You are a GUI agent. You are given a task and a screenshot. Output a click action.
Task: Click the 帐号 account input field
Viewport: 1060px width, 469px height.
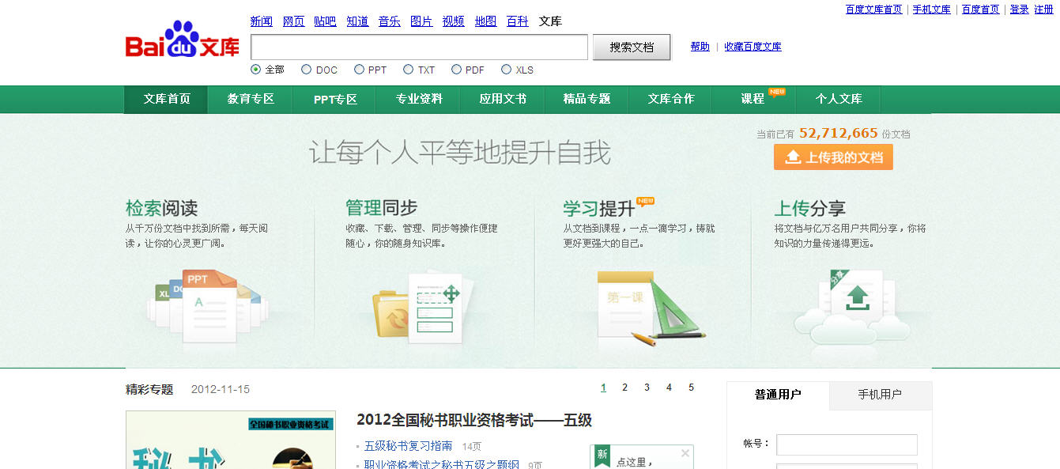click(847, 444)
